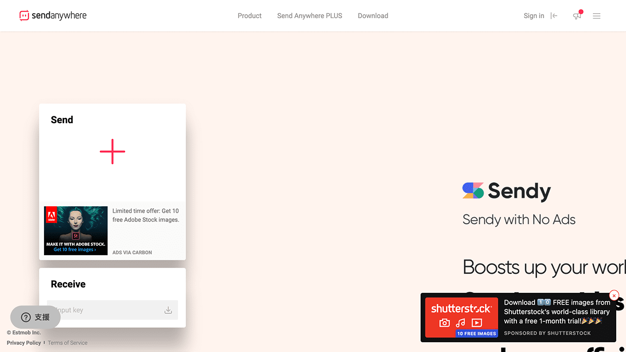Click the ADS VIA CARBON link
The image size is (626, 352).
132,252
